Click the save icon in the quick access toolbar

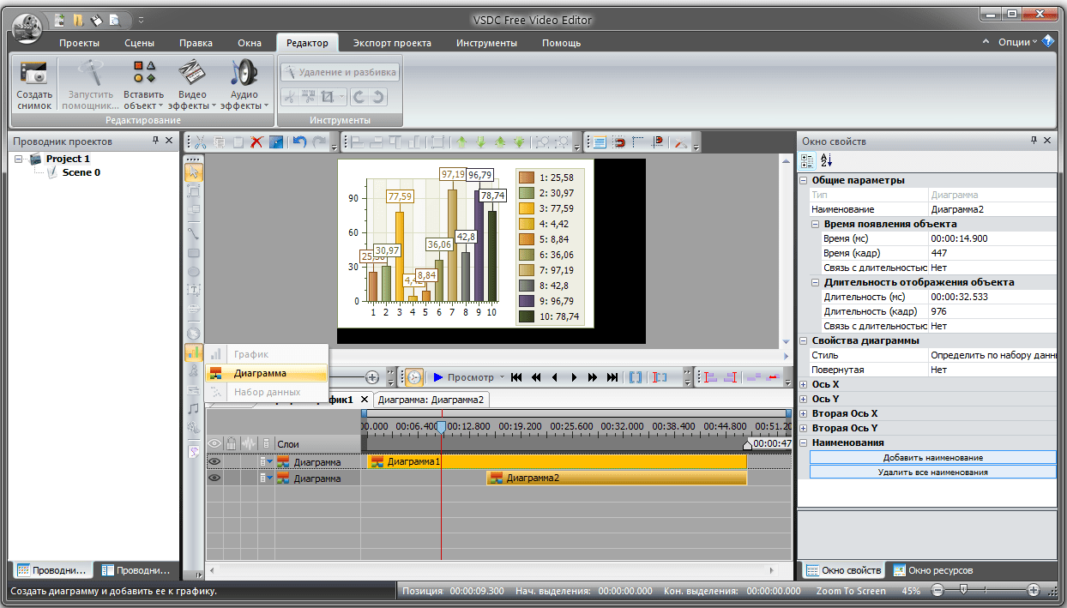tap(95, 19)
